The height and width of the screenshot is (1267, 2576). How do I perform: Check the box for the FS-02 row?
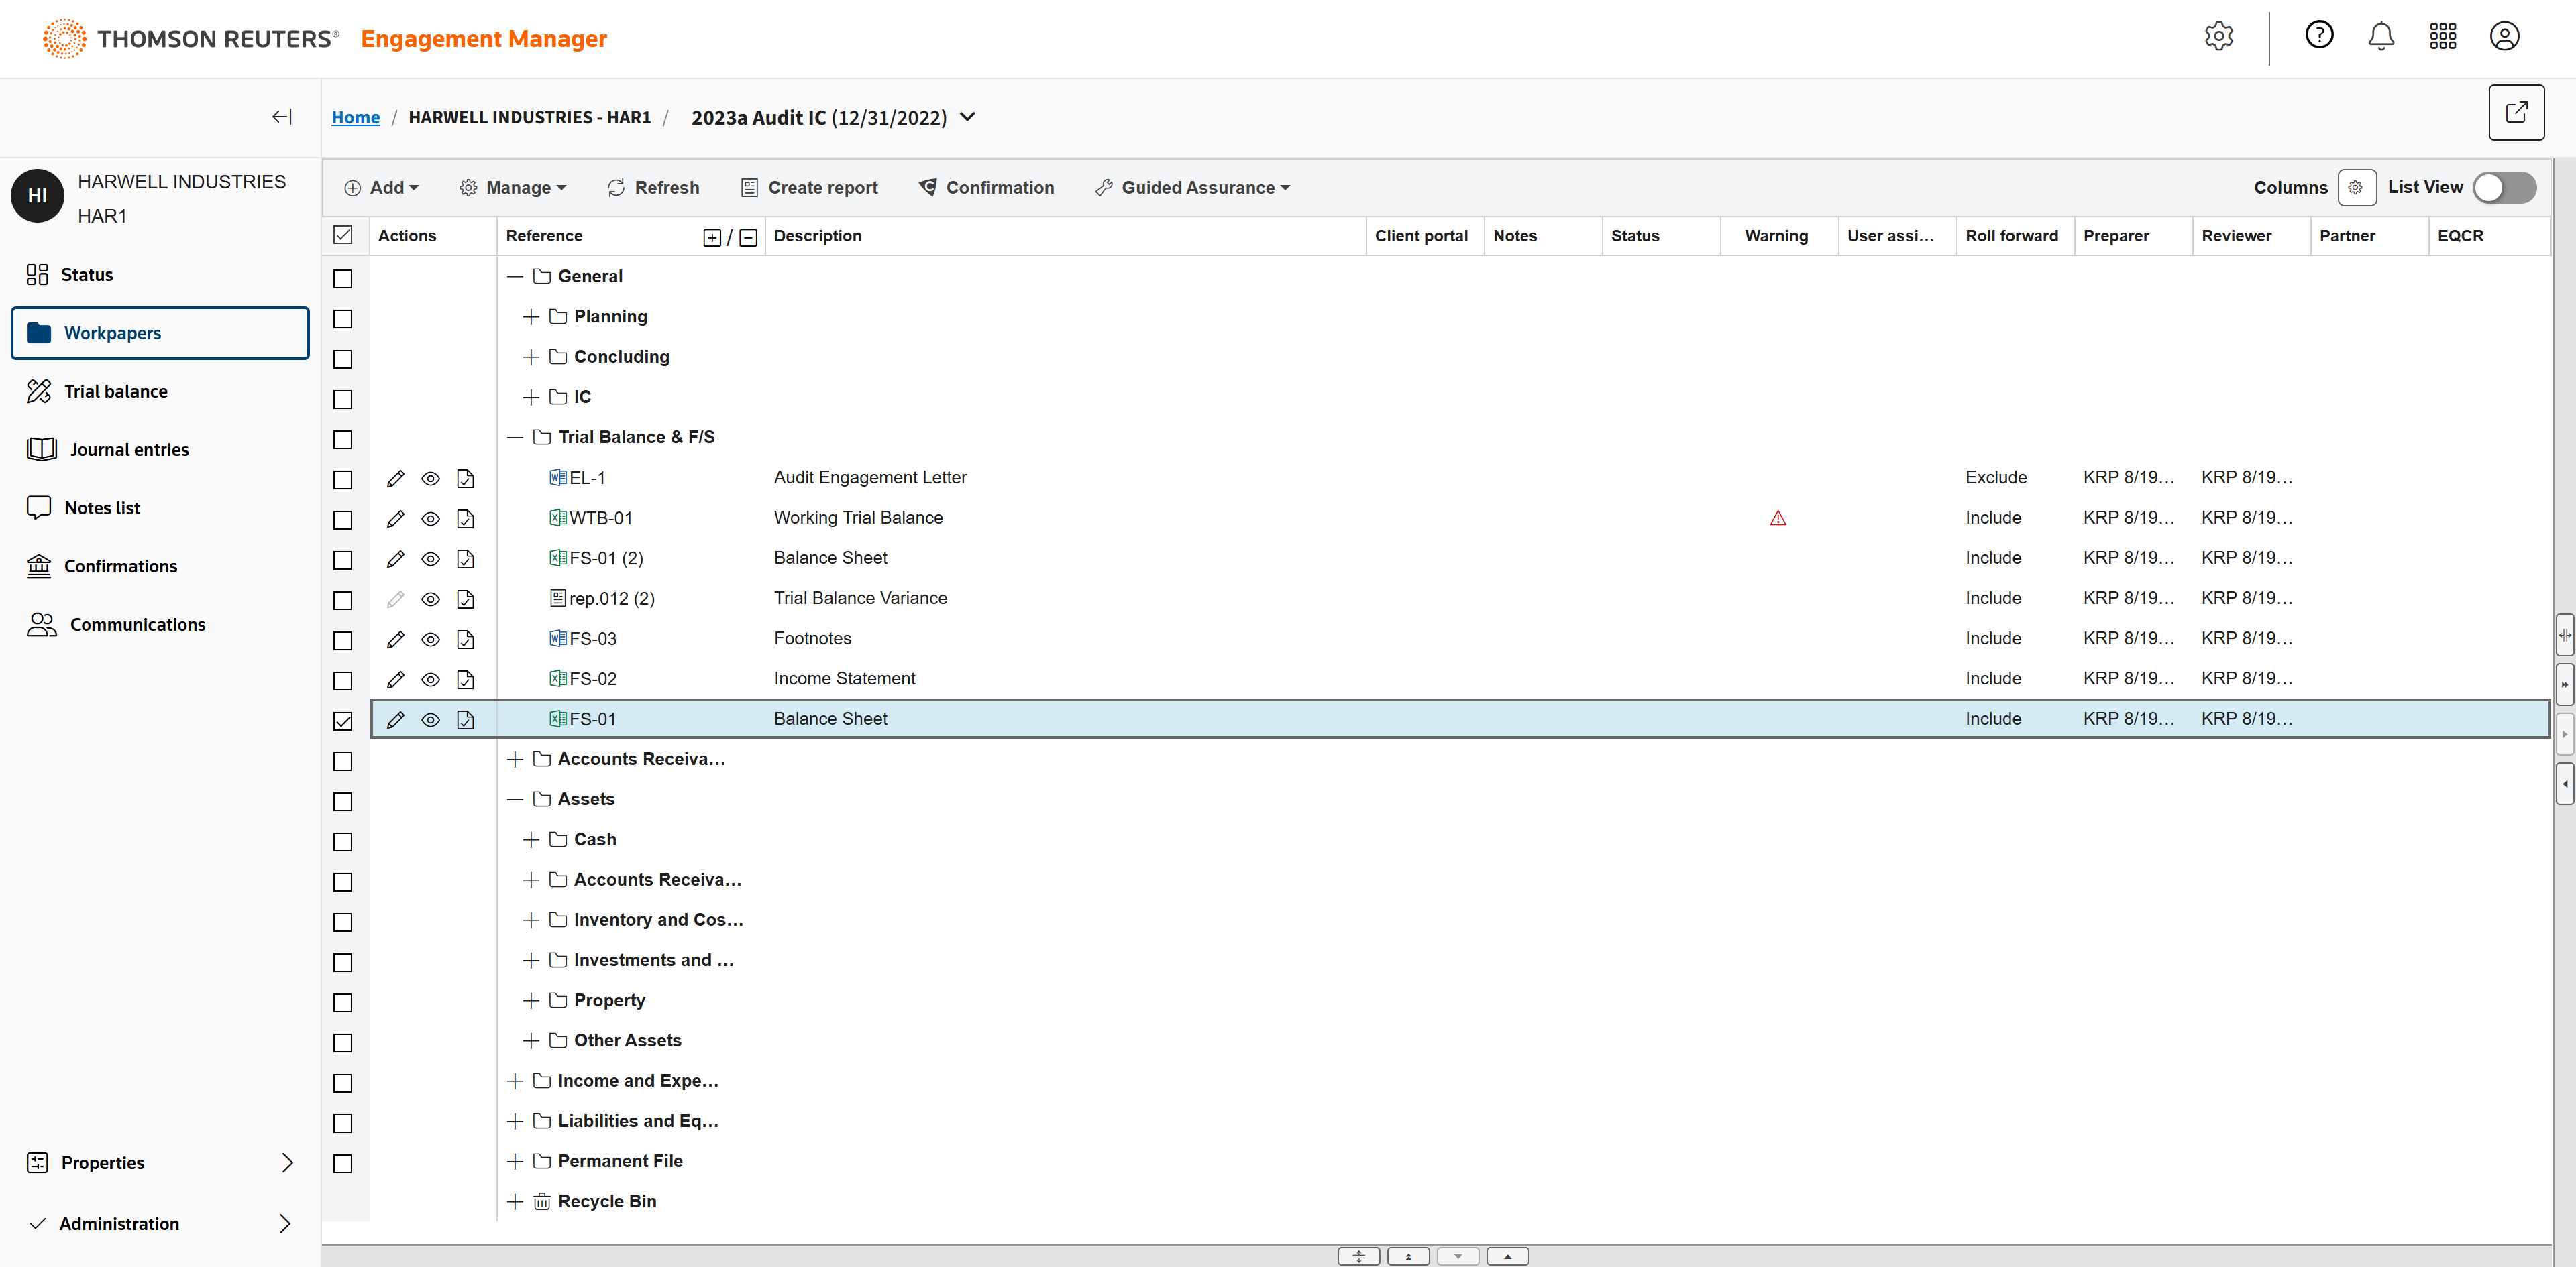343,680
